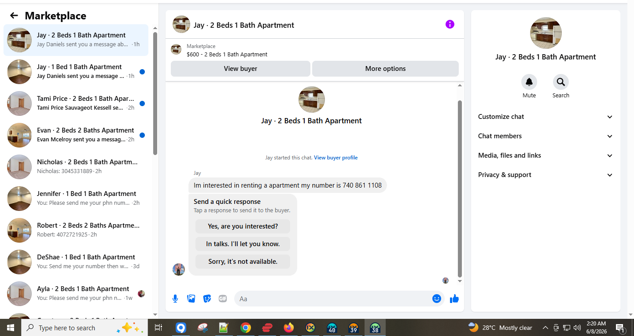Send quick reply Sorry, it's not available.
Viewport: 634px width, 336px height.
243,262
